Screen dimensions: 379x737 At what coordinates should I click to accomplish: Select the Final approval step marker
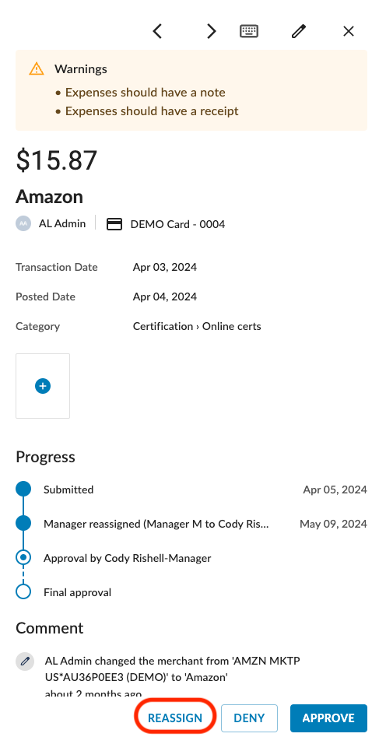click(23, 591)
